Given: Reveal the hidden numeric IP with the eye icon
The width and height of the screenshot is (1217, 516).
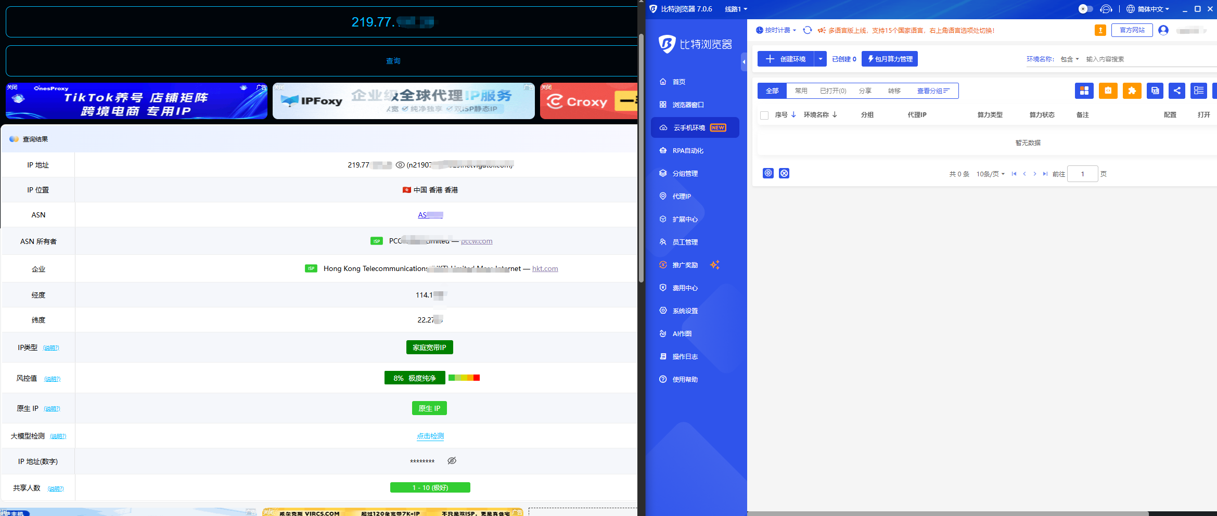Looking at the screenshot, I should [452, 461].
